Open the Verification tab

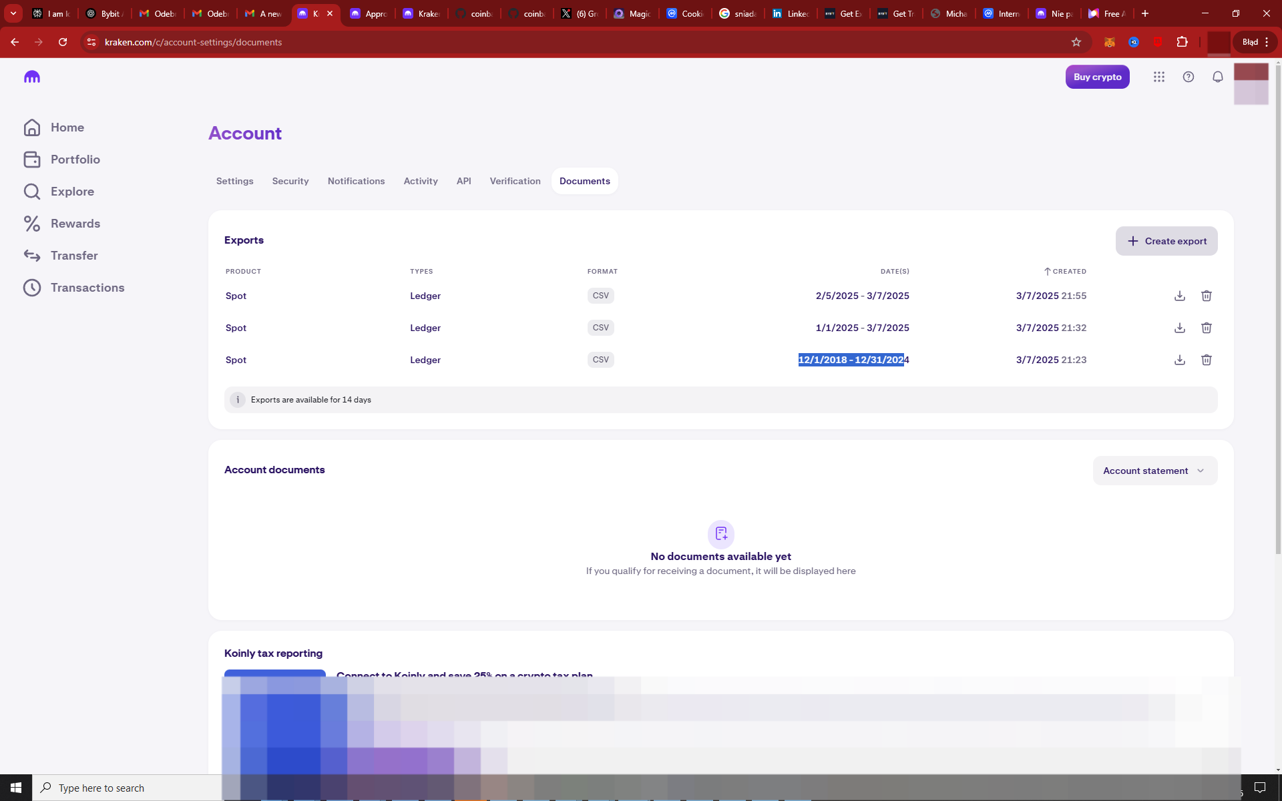pos(515,181)
